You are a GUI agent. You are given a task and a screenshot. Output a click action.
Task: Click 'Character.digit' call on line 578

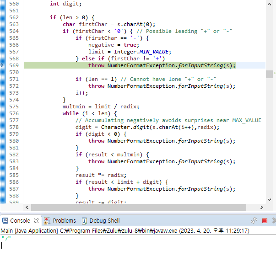[x=125, y=127]
